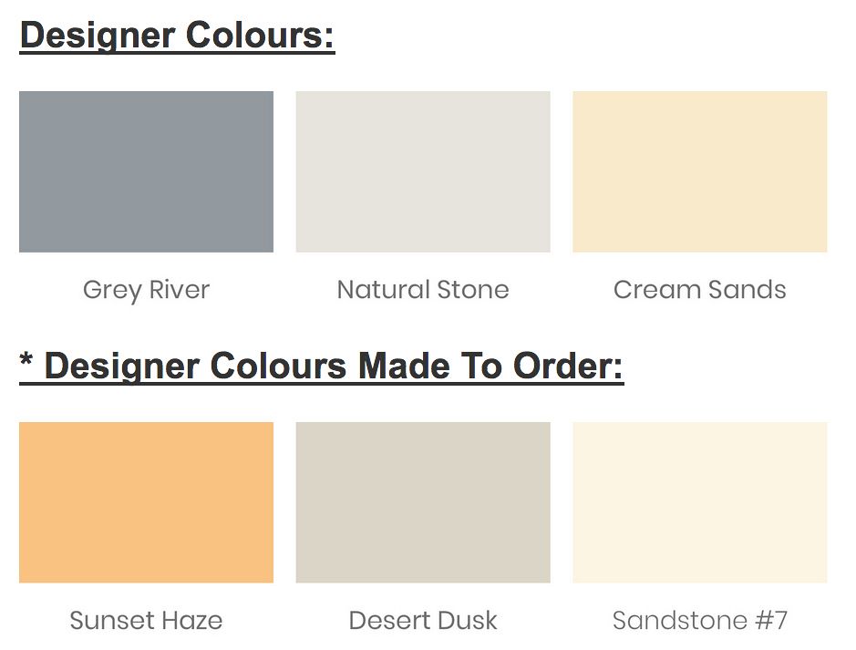856x650 pixels.
Task: Click the asterisk before the second heading
Action: click(x=27, y=361)
